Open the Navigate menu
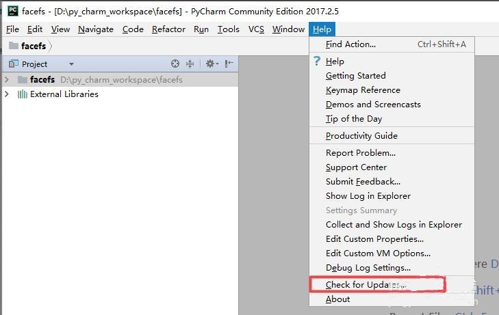 [96, 29]
